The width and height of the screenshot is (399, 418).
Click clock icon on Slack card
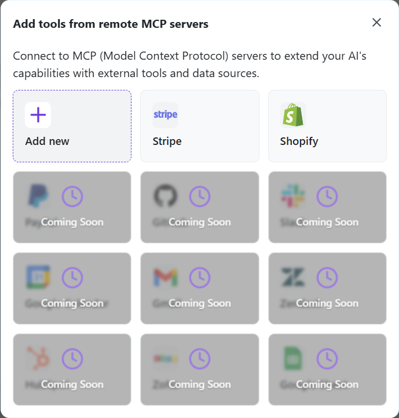coord(327,197)
